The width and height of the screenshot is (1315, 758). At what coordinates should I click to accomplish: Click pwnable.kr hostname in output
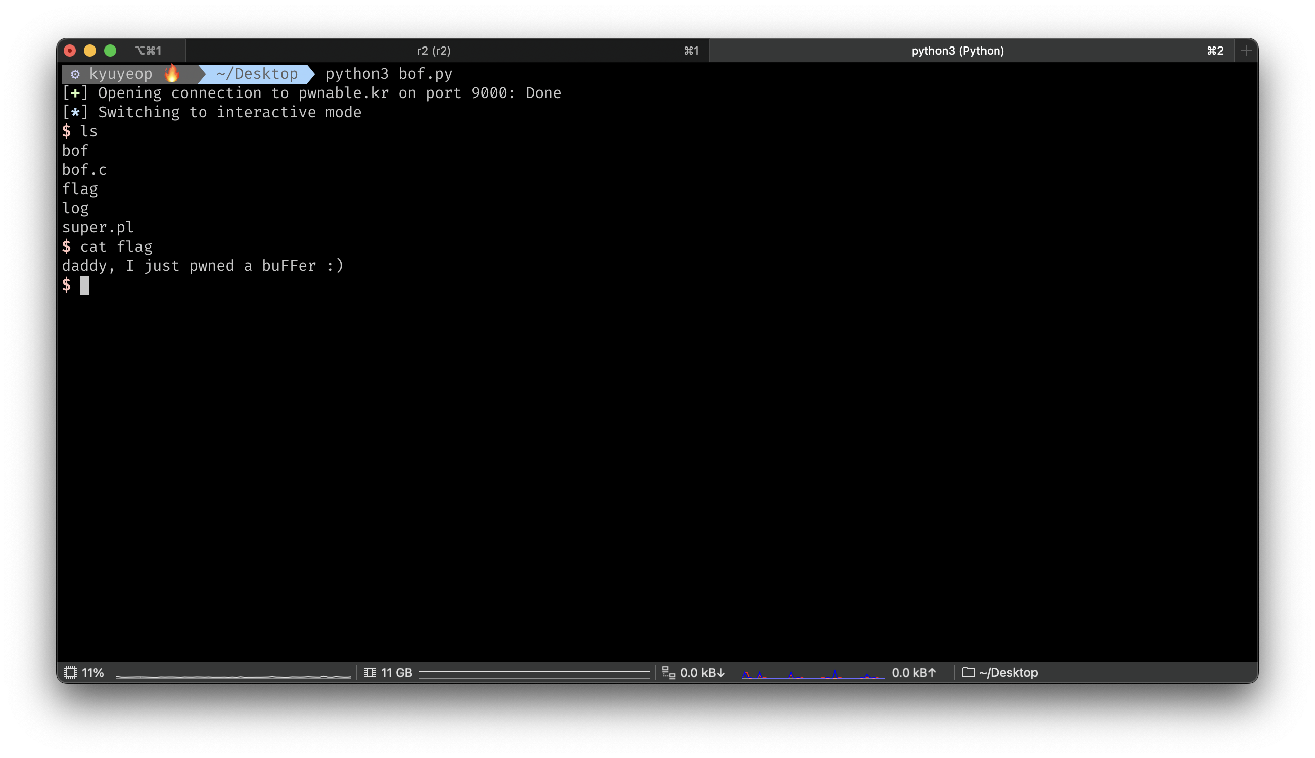[x=343, y=93]
